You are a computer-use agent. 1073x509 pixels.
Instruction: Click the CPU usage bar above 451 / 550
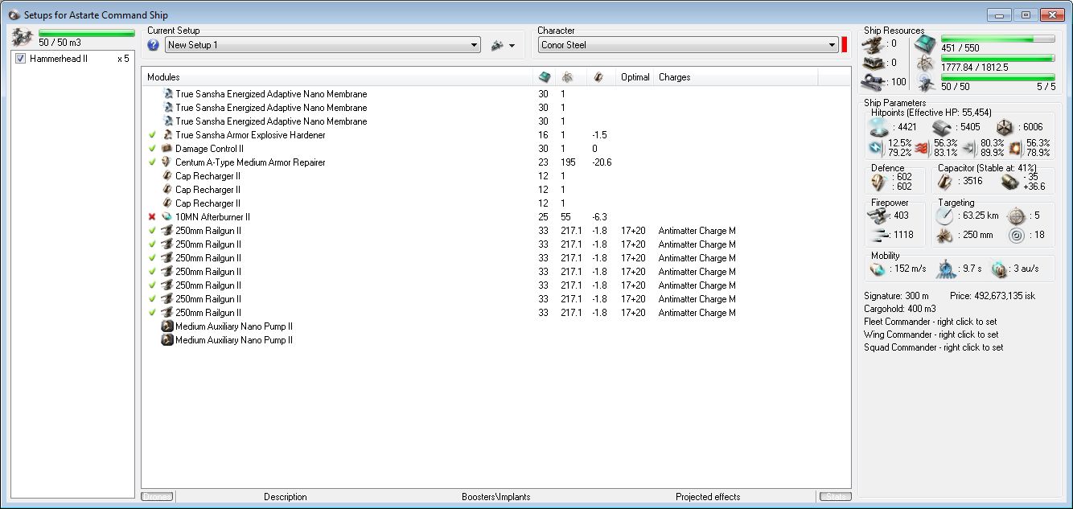[998, 39]
